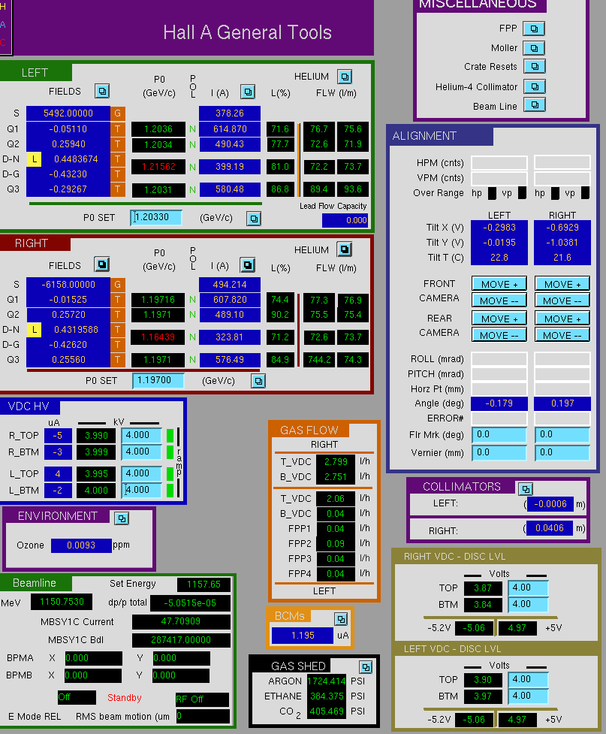The height and width of the screenshot is (734, 606).
Task: Click RIGHT Flr Mrk (deg) input field
Action: tap(562, 434)
